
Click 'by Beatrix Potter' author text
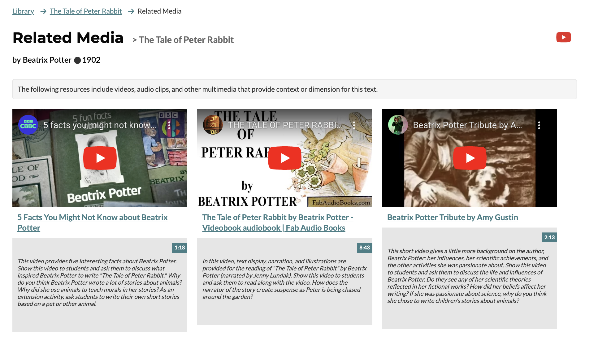click(42, 60)
